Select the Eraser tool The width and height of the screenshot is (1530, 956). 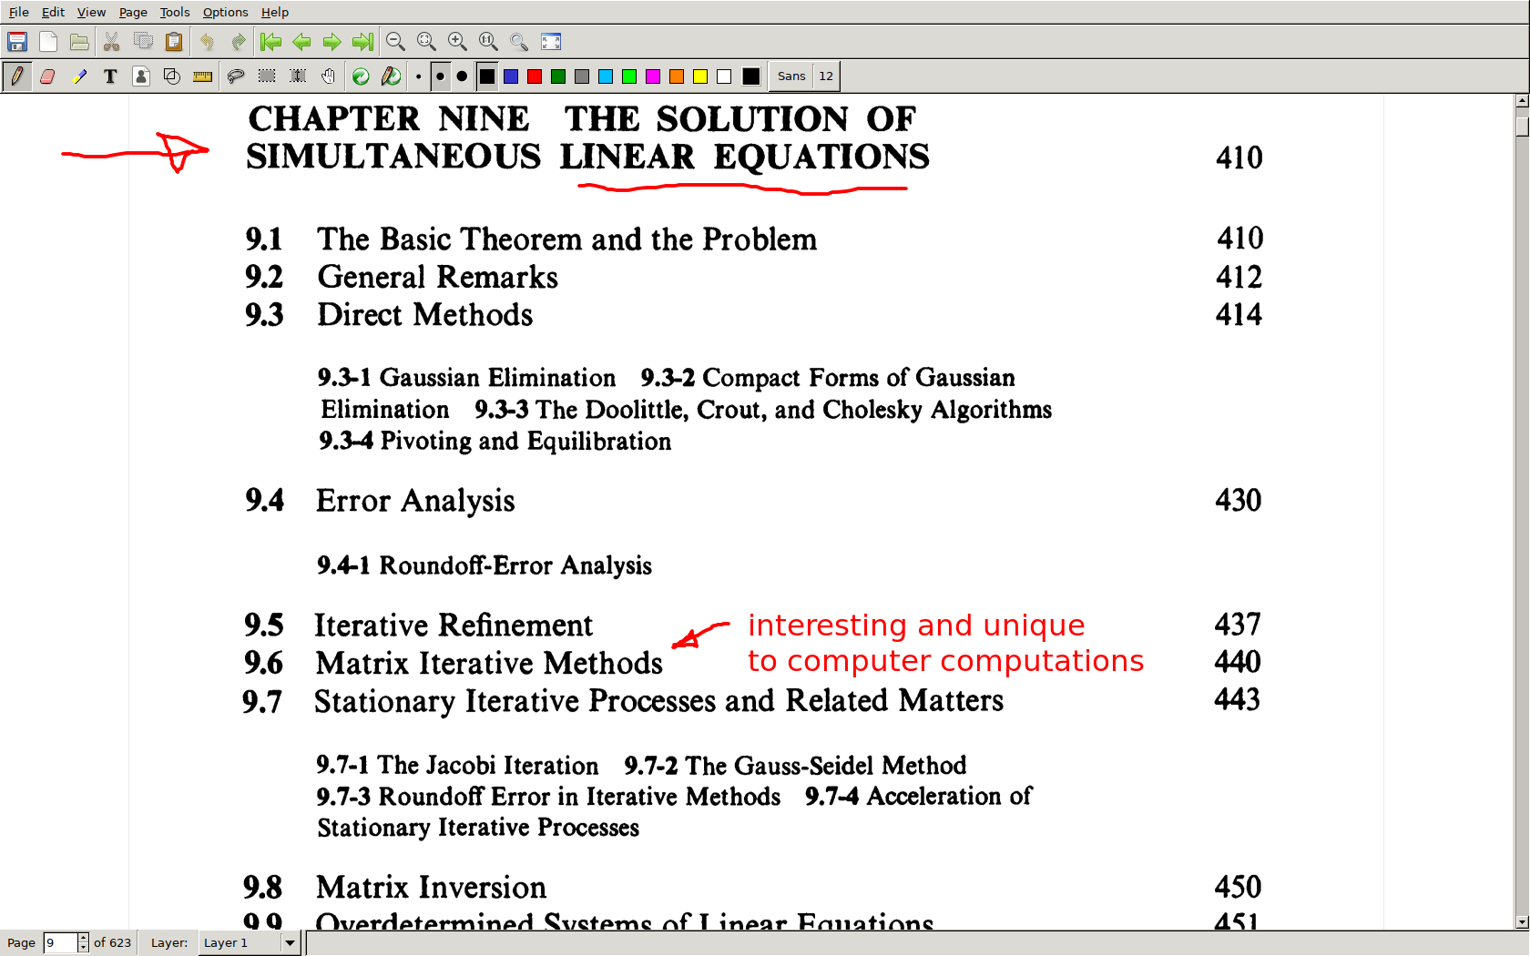point(47,76)
